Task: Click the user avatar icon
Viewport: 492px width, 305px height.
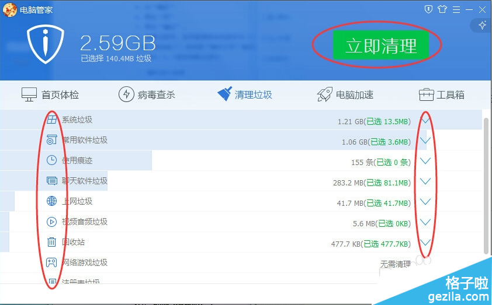Action: coord(10,10)
